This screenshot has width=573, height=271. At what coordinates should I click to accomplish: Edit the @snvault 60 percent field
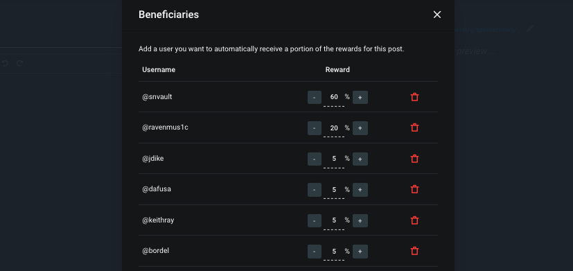(x=334, y=97)
